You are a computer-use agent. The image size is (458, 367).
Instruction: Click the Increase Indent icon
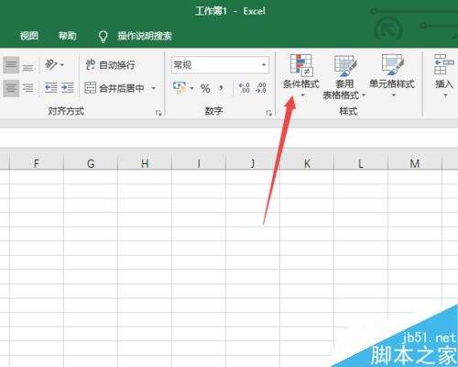point(68,88)
